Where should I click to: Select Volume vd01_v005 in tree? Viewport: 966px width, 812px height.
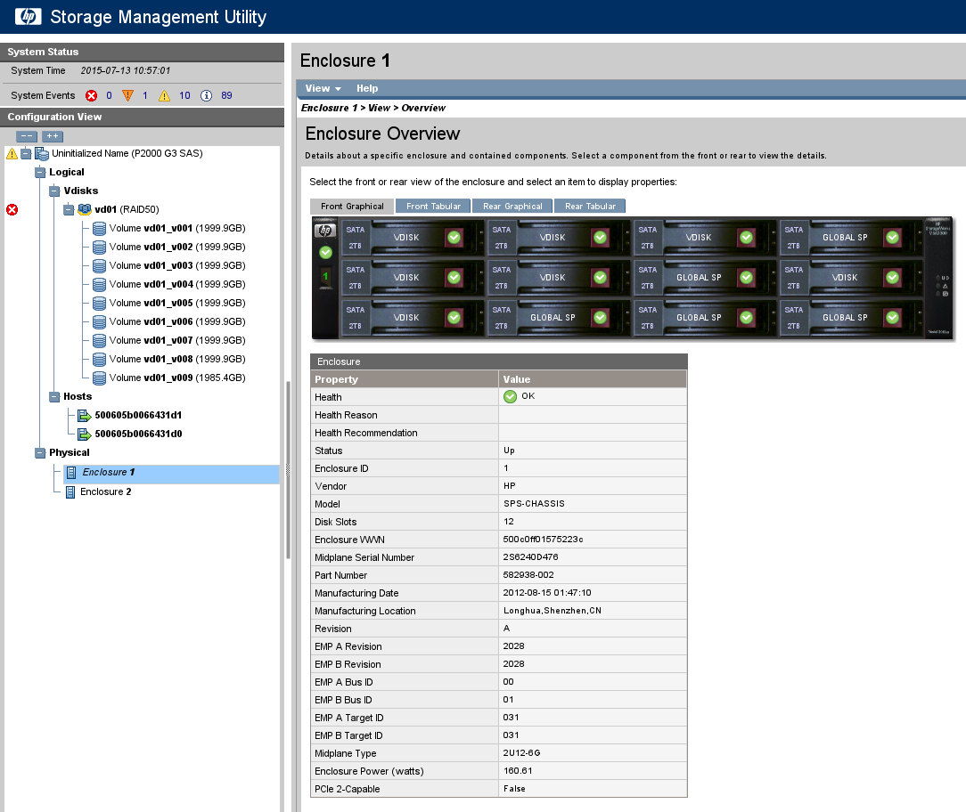click(x=177, y=303)
